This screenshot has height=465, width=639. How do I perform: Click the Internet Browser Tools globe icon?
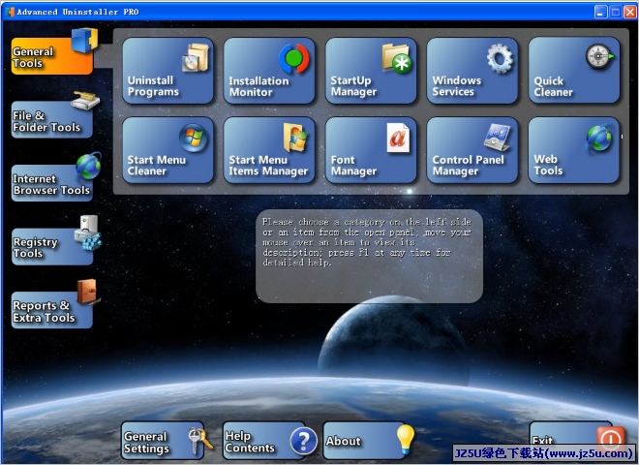88,166
